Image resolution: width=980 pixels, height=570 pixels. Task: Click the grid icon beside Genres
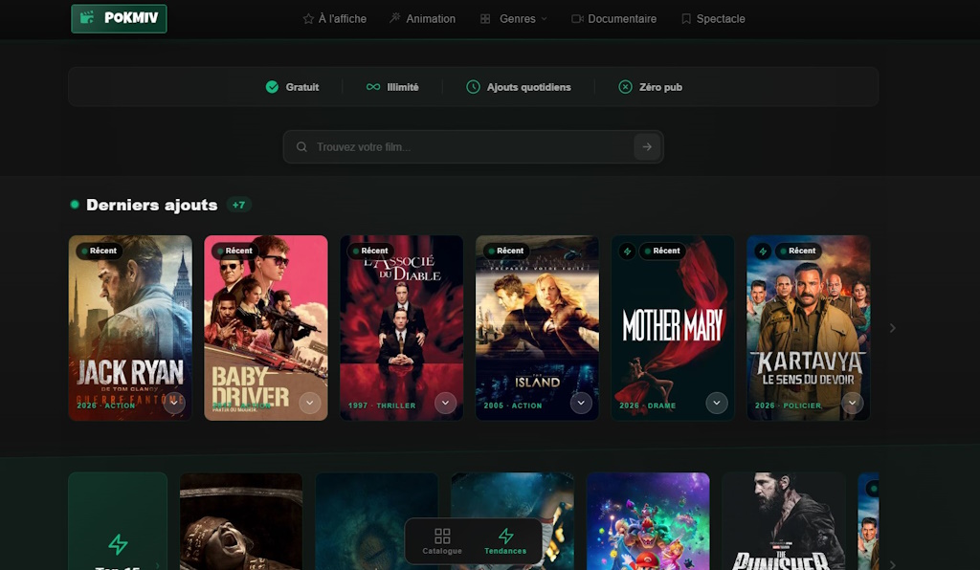(x=485, y=19)
